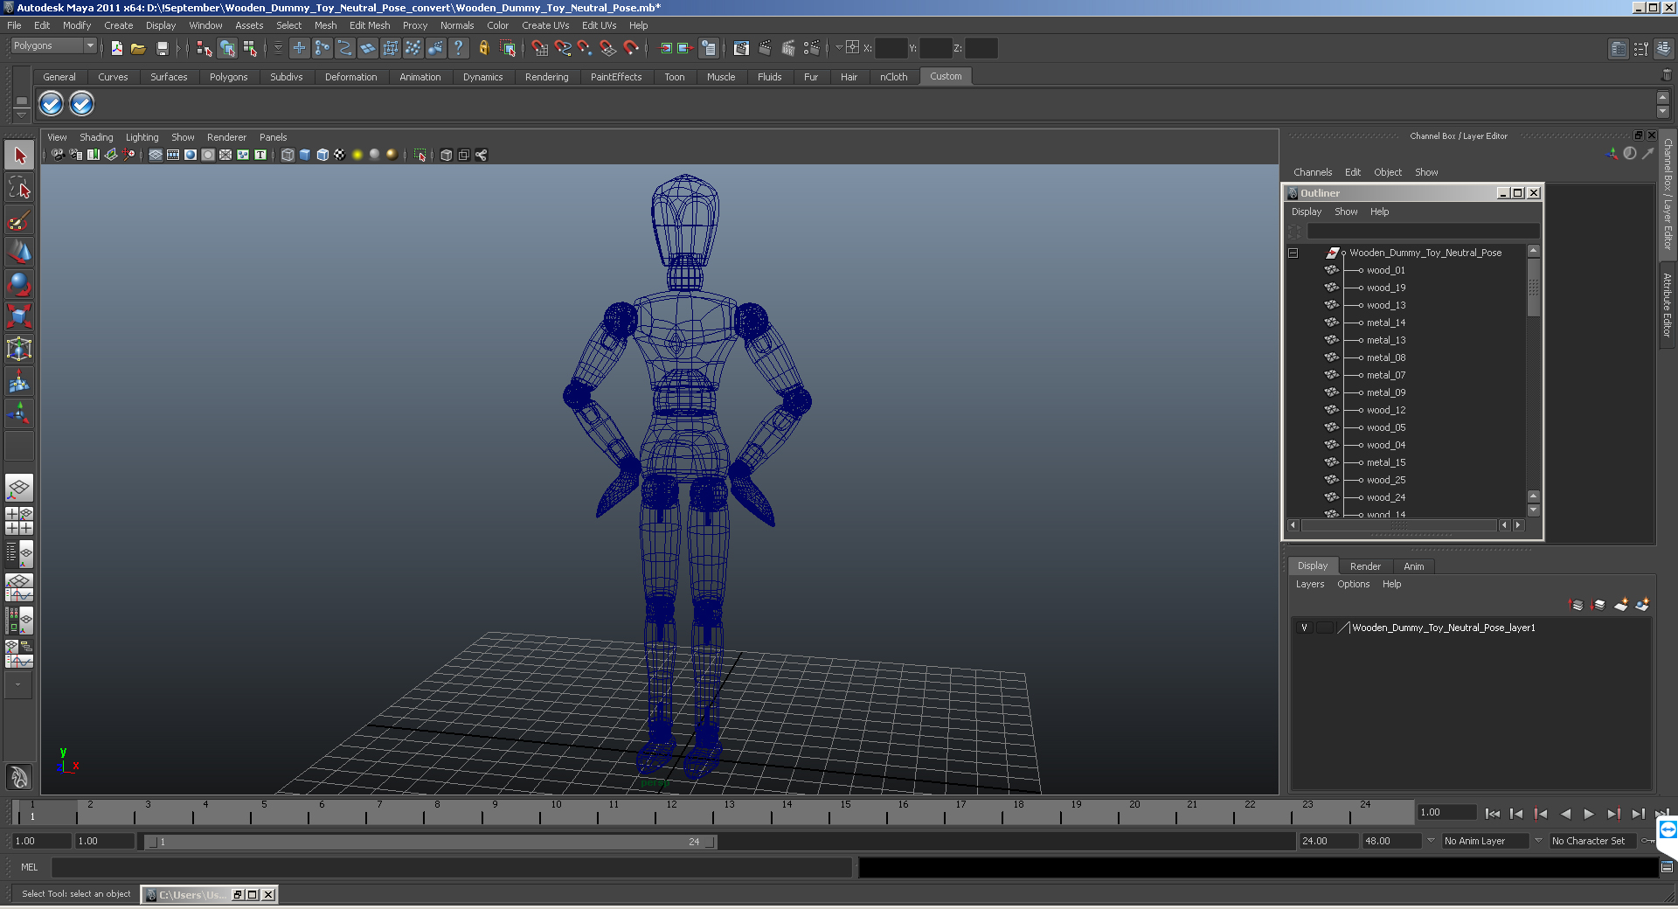The height and width of the screenshot is (909, 1678).
Task: Click the help question mark mask
Action: [458, 48]
